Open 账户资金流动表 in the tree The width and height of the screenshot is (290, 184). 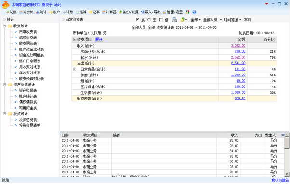point(31,49)
